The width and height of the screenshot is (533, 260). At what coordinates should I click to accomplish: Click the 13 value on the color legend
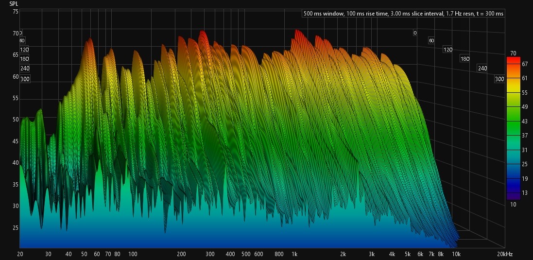click(x=525, y=193)
